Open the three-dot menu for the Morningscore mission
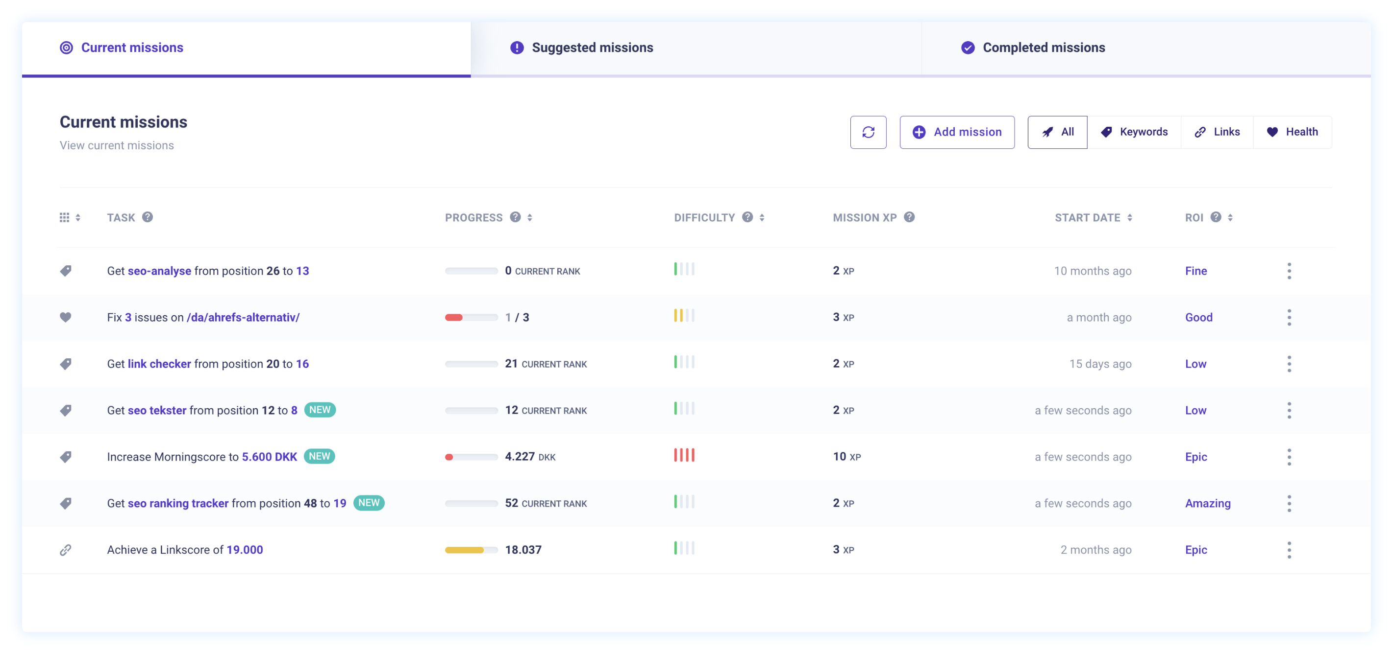Screen dimensions: 1393x654 pyautogui.click(x=1289, y=456)
